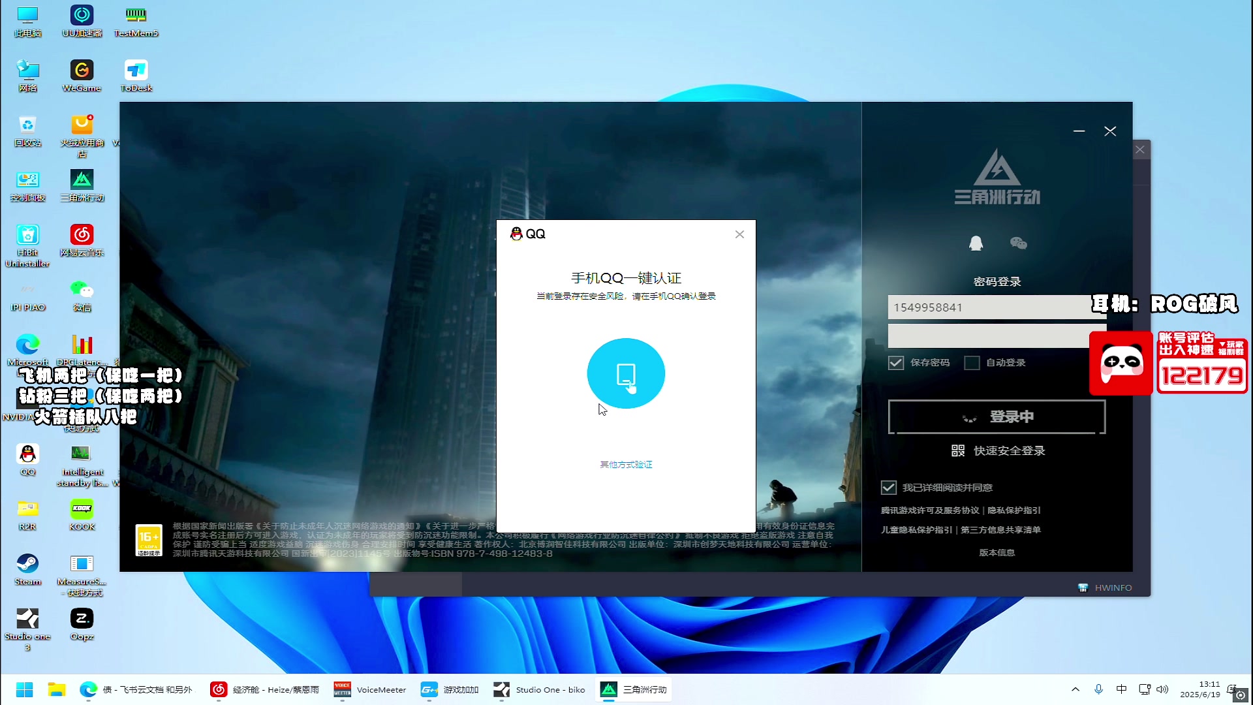Image resolution: width=1253 pixels, height=705 pixels.
Task: Open QQ desktop icon
Action: [x=27, y=460]
